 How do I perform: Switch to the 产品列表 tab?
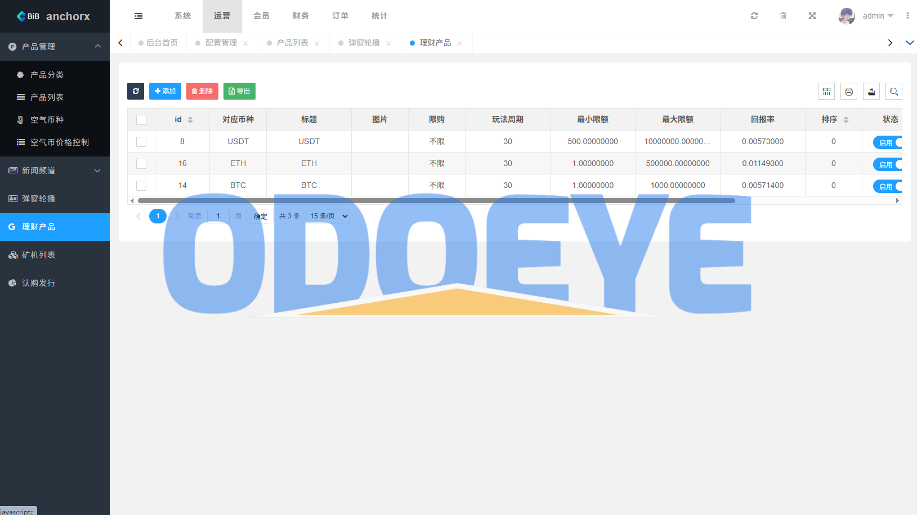pos(292,43)
